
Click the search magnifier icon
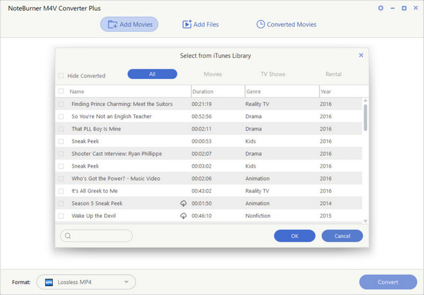67,236
